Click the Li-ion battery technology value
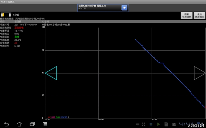The height and width of the screenshot is (128, 206). coord(17,46)
